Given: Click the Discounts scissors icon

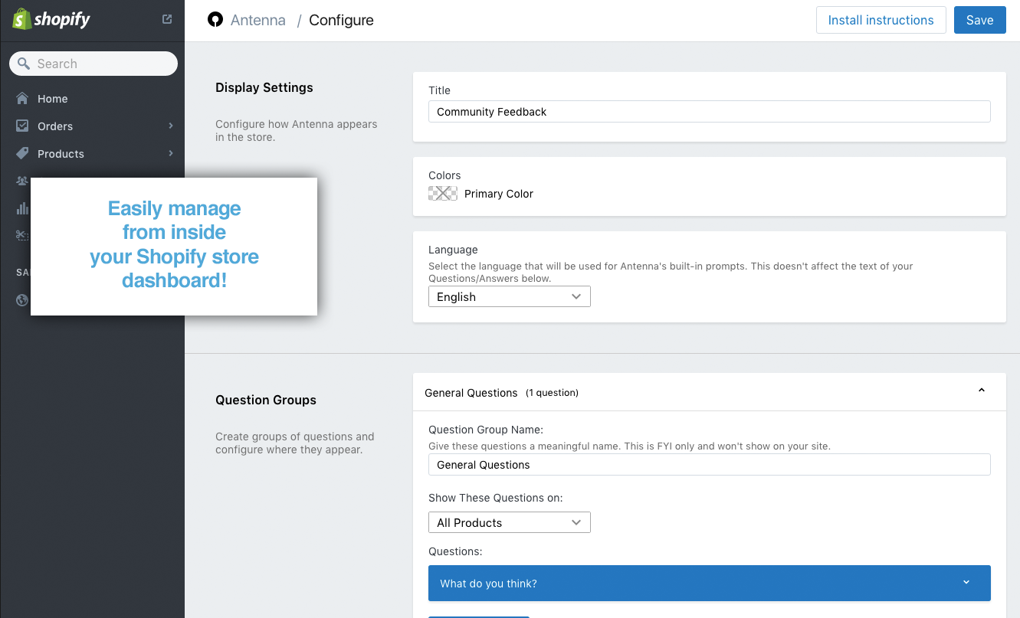Looking at the screenshot, I should [x=22, y=236].
